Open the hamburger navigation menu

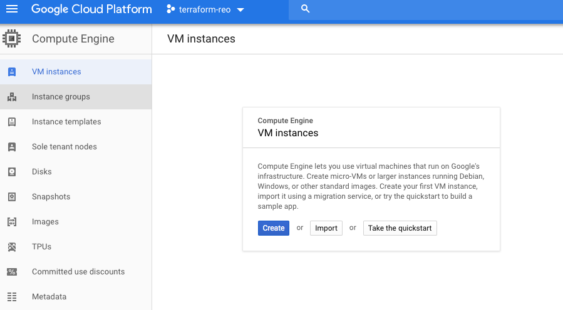tap(12, 9)
